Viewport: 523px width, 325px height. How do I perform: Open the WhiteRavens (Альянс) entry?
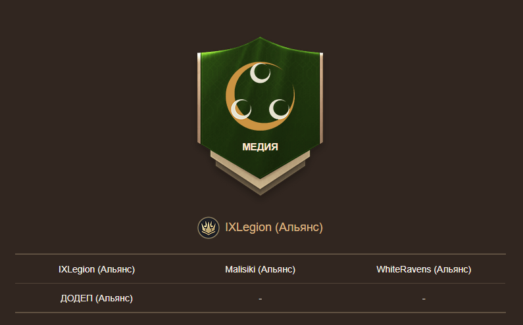424,269
